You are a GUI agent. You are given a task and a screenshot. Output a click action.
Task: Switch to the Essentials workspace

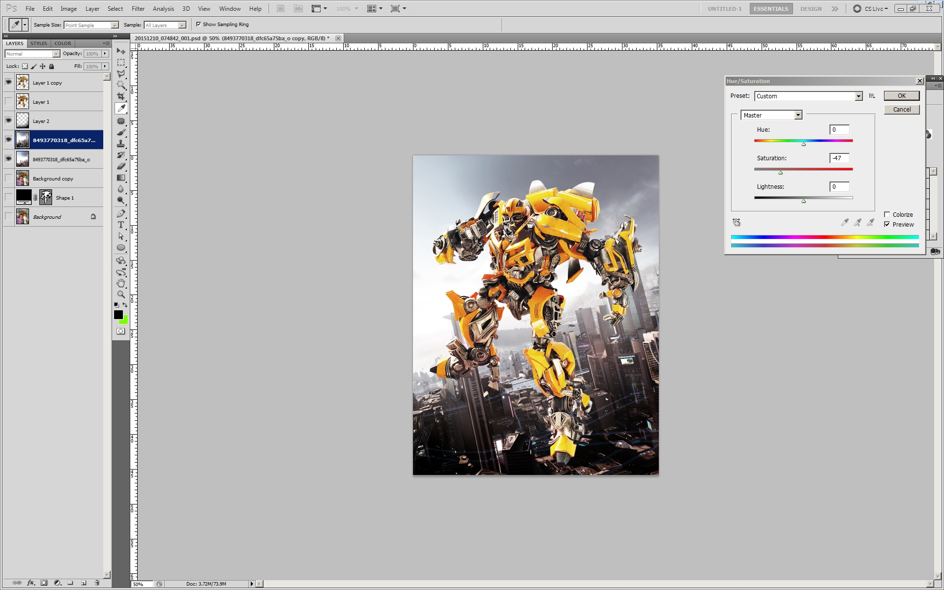click(771, 8)
